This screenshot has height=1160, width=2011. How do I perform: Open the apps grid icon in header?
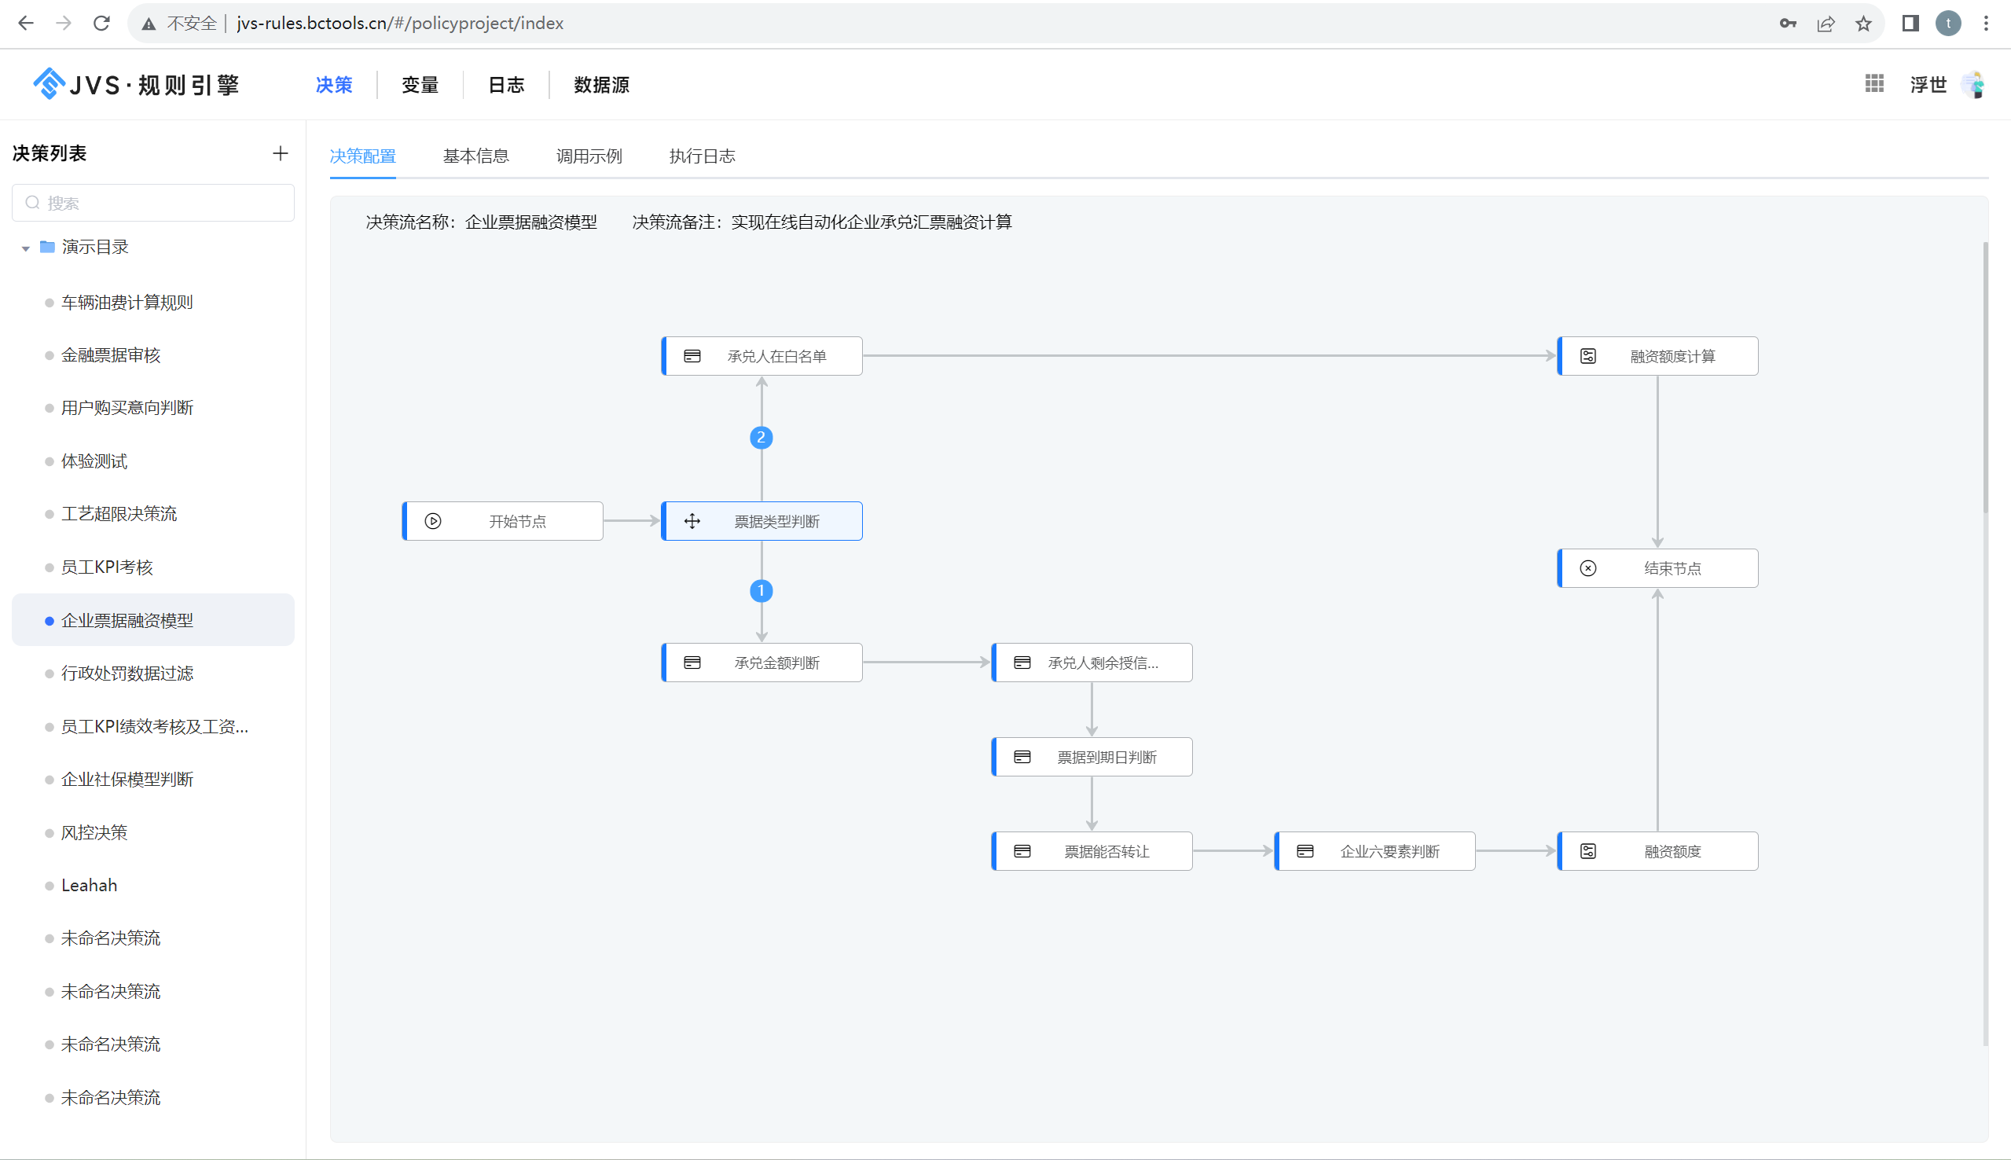point(1874,83)
